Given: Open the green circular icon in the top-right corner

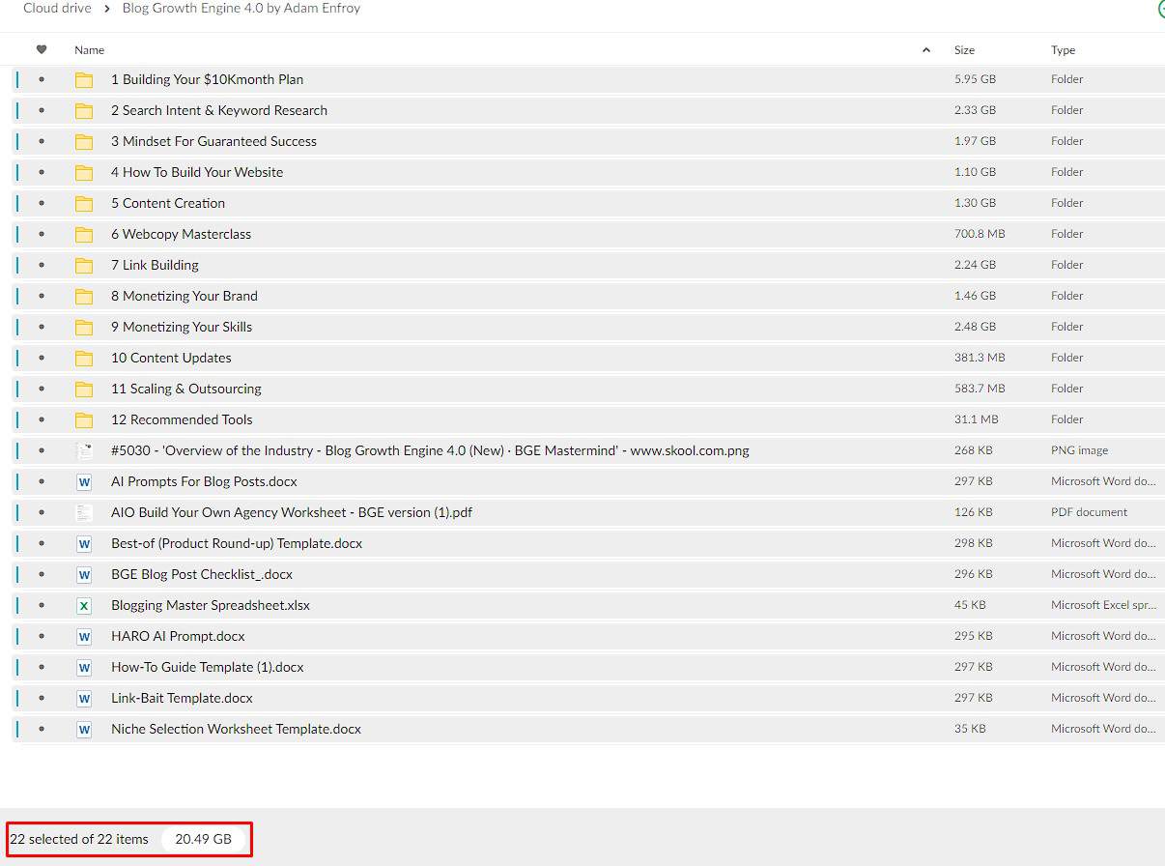Looking at the screenshot, I should coord(1159,9).
